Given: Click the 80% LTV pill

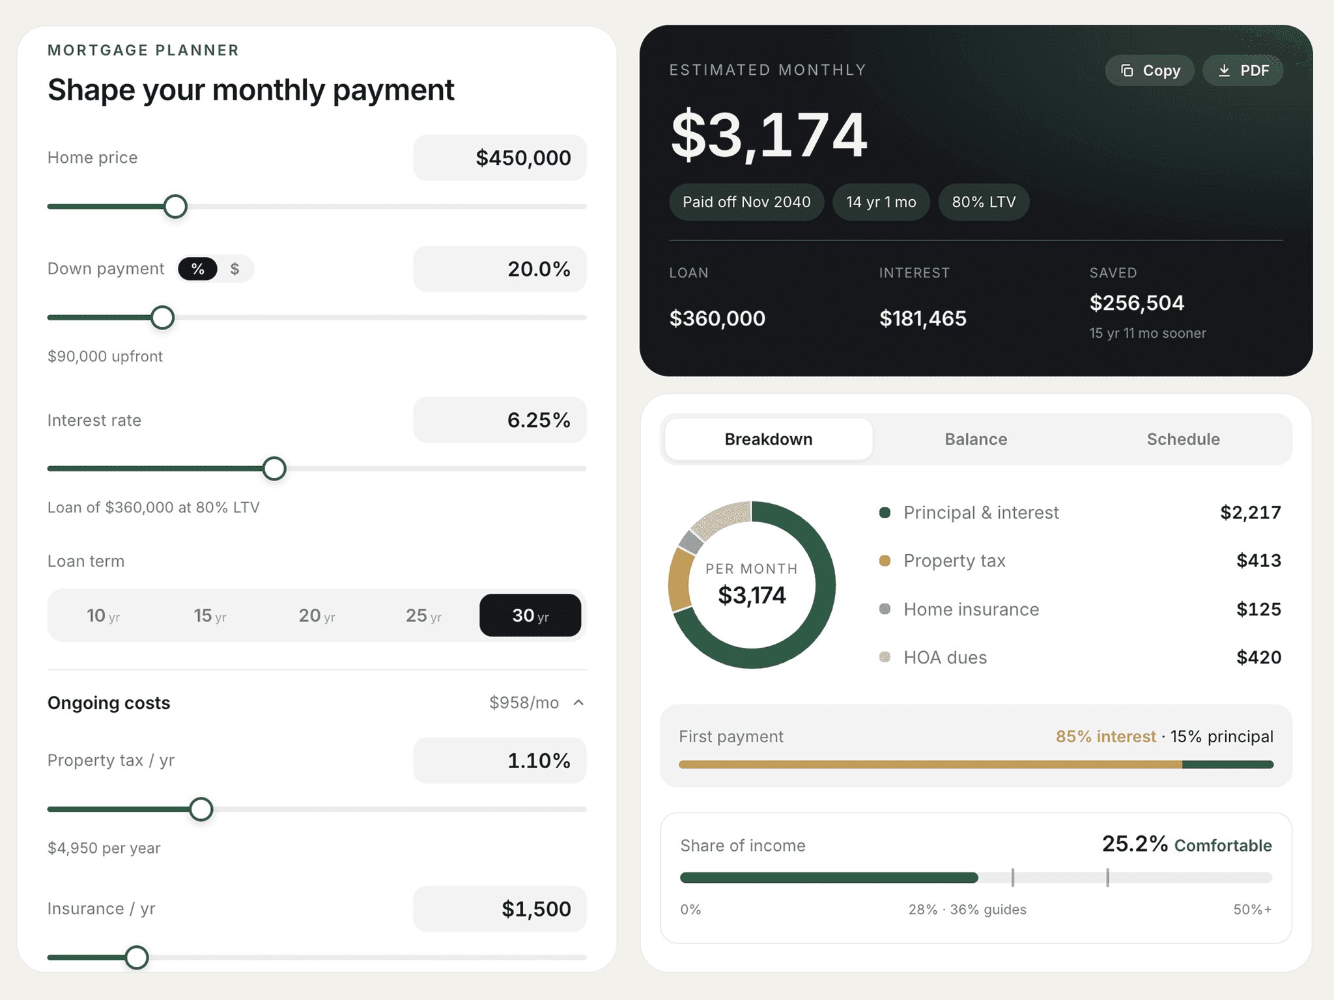Looking at the screenshot, I should click(x=984, y=202).
